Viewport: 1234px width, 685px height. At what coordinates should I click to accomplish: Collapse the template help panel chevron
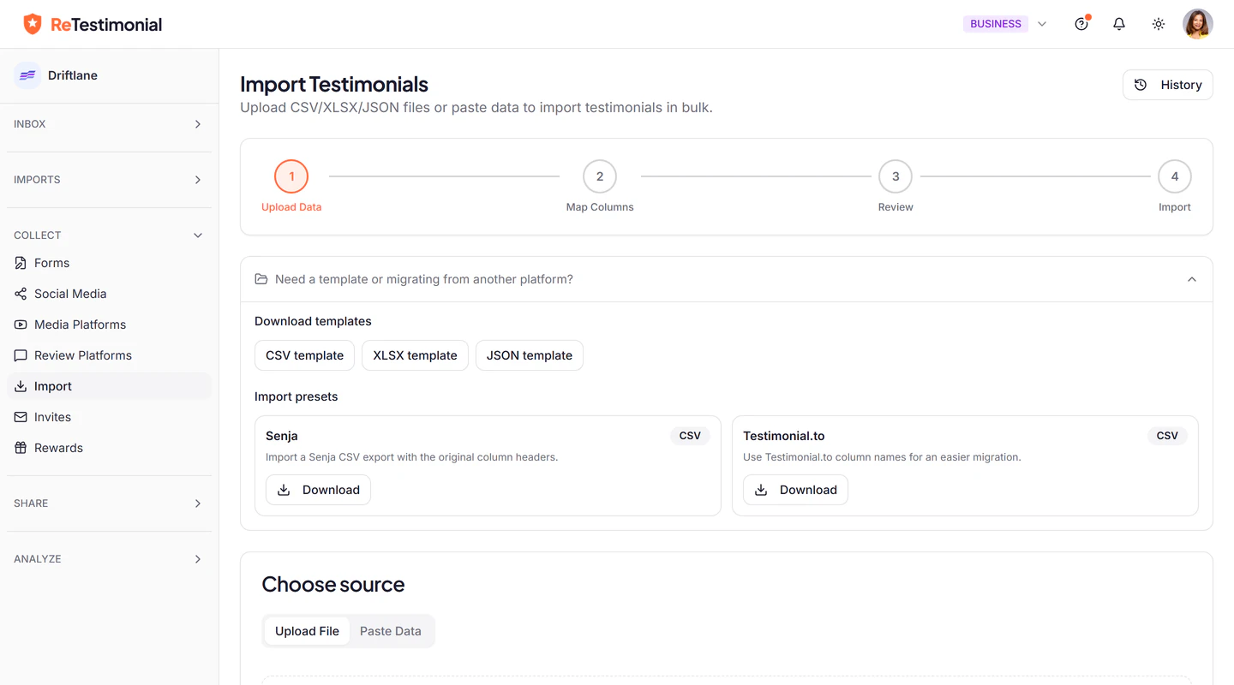pyautogui.click(x=1192, y=279)
